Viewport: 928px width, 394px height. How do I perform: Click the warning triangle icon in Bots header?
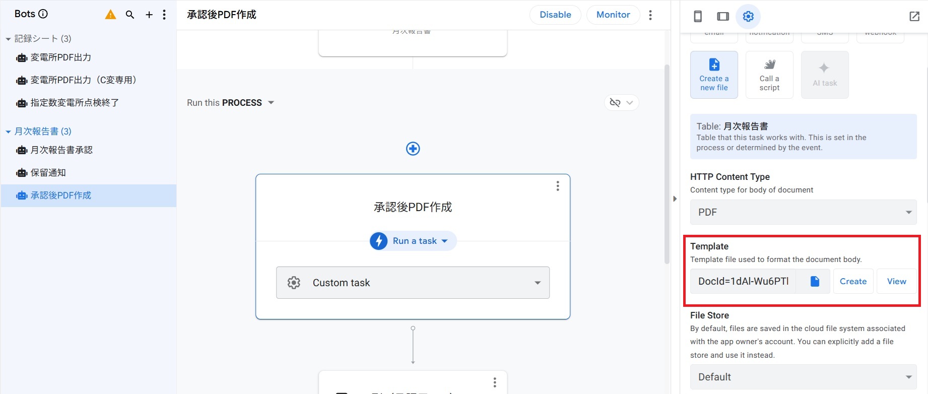coord(110,15)
